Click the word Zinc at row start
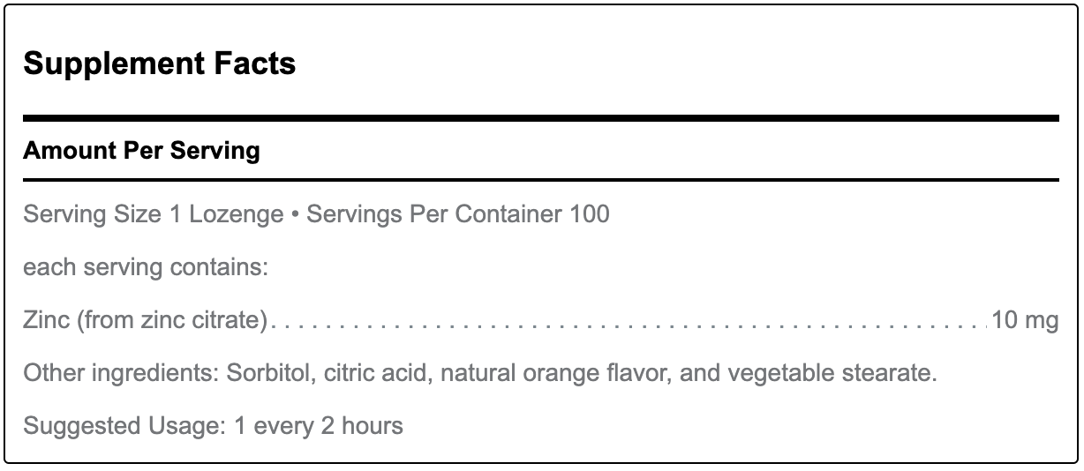This screenshot has width=1084, height=471. [46, 320]
